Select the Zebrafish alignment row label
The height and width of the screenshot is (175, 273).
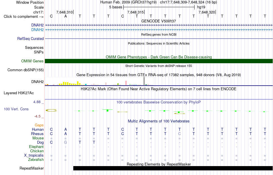tap(36, 160)
